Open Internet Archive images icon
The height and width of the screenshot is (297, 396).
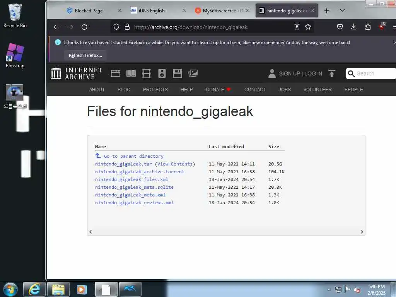193,73
